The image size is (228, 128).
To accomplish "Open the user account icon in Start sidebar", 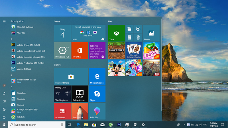I will click(4, 85).
